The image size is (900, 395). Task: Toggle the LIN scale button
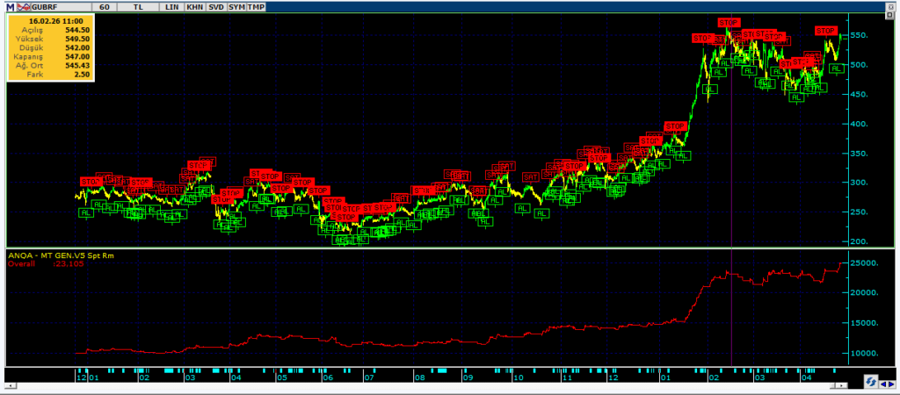[x=171, y=7]
